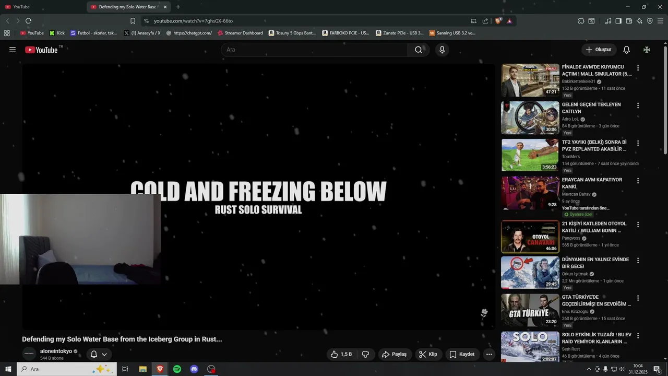Open options for TF2 YAYIKI video
The image size is (668, 376).
(x=638, y=143)
